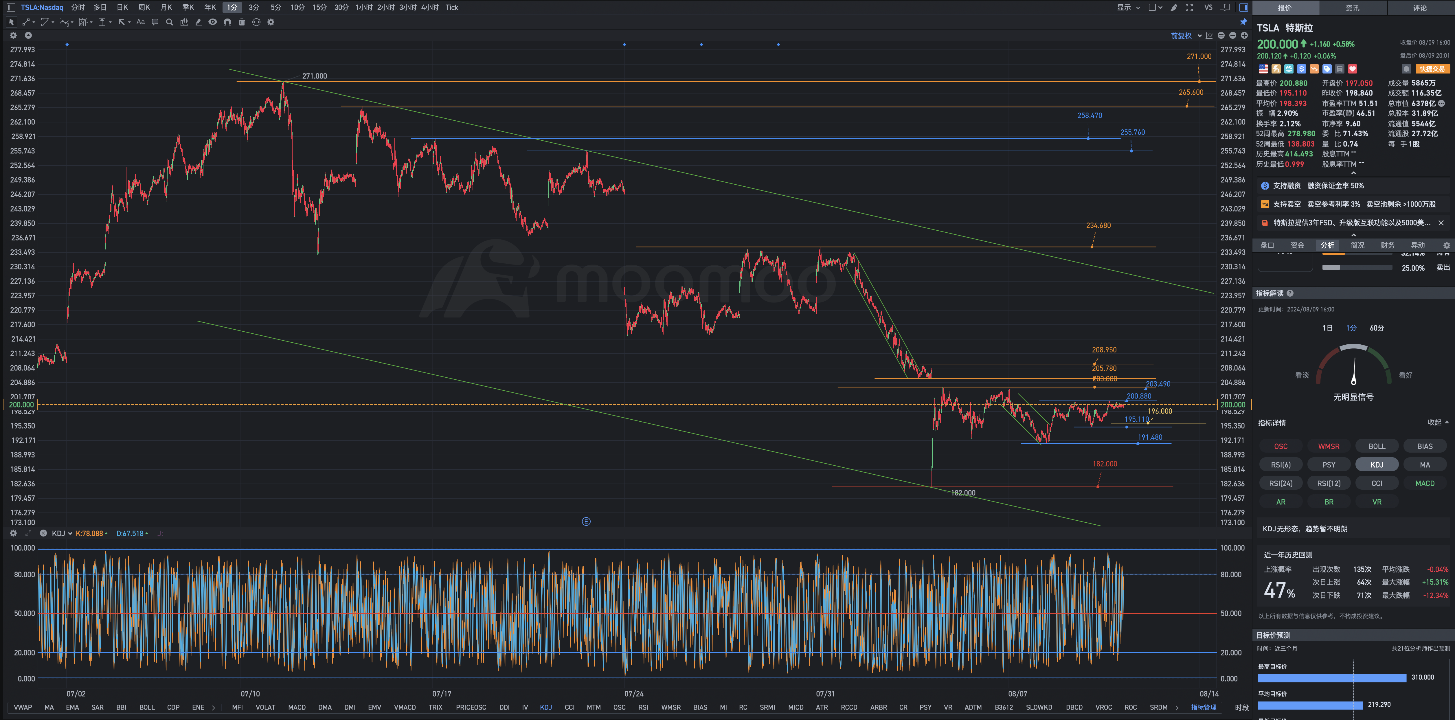Screen dimensions: 1455x720
Task: Open drawing toolbar settings gear
Action: pos(271,22)
